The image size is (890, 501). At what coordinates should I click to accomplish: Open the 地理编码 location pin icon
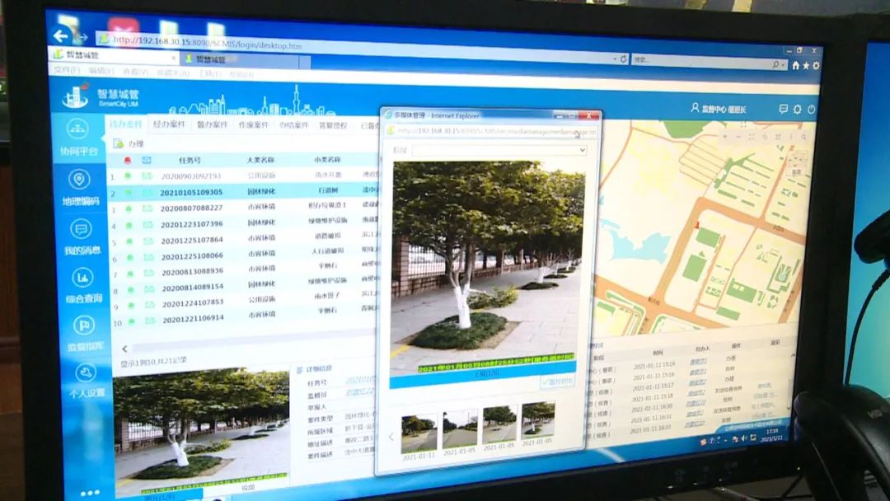[x=79, y=180]
